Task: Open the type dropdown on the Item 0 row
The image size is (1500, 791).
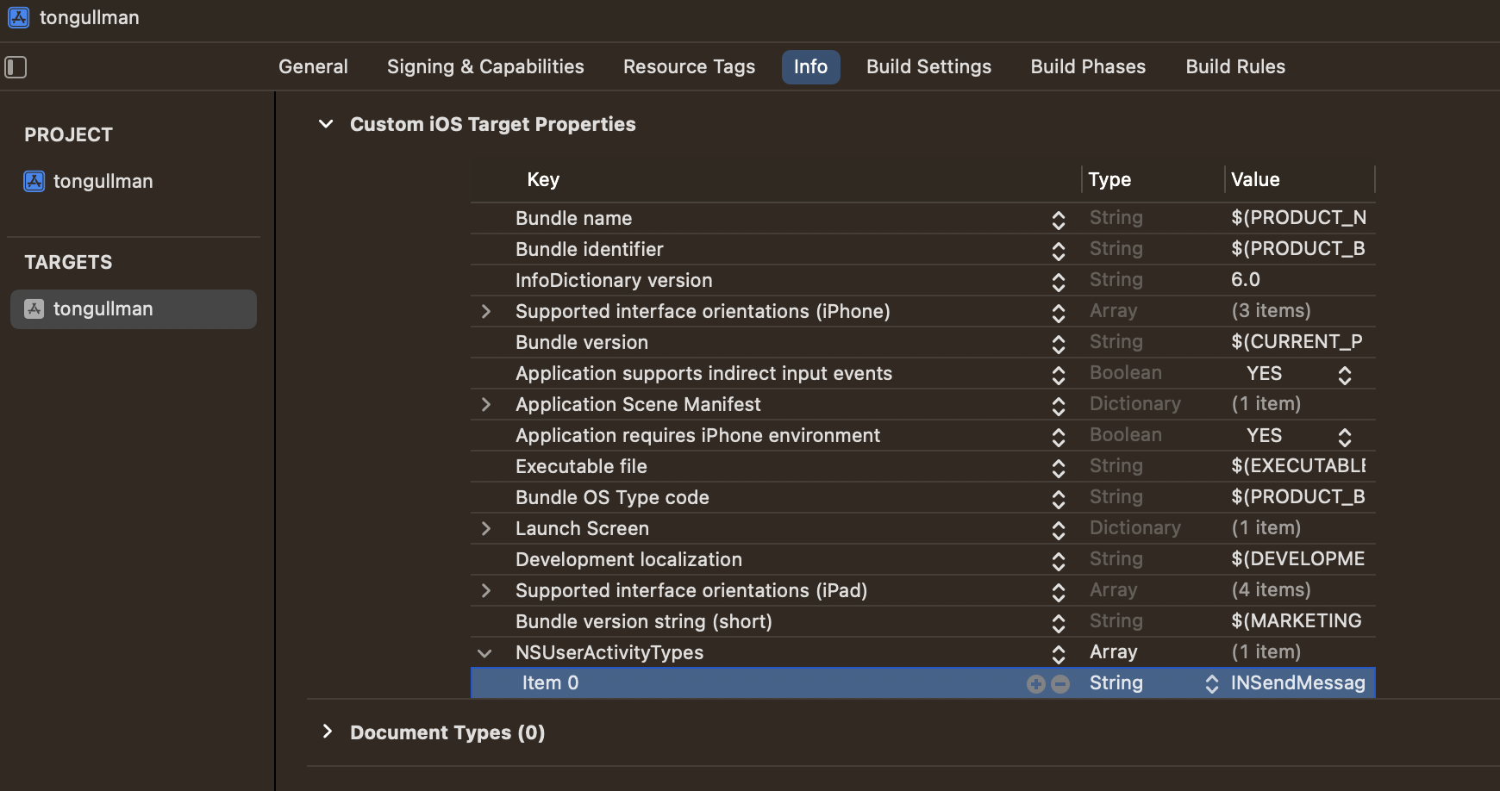Action: click(x=1213, y=682)
